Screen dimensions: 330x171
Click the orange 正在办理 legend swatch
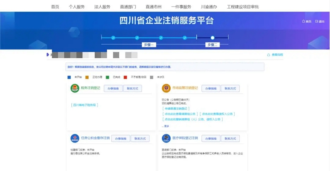87,77
